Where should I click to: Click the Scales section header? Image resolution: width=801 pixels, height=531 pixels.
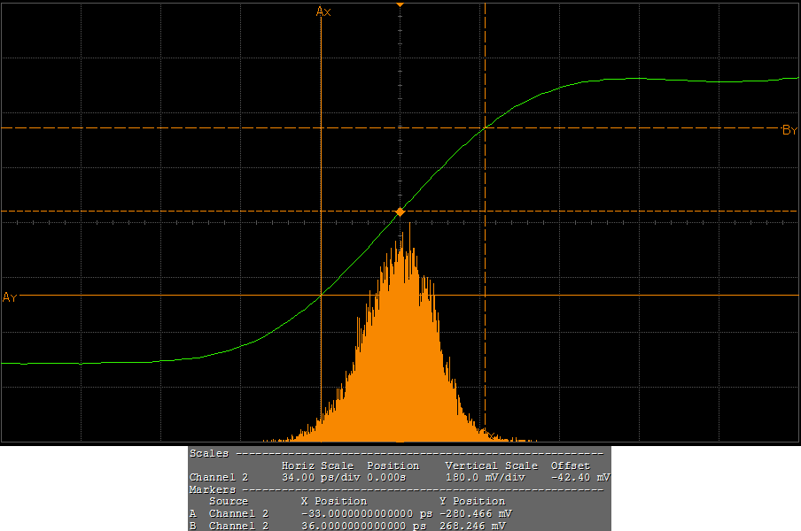click(211, 453)
